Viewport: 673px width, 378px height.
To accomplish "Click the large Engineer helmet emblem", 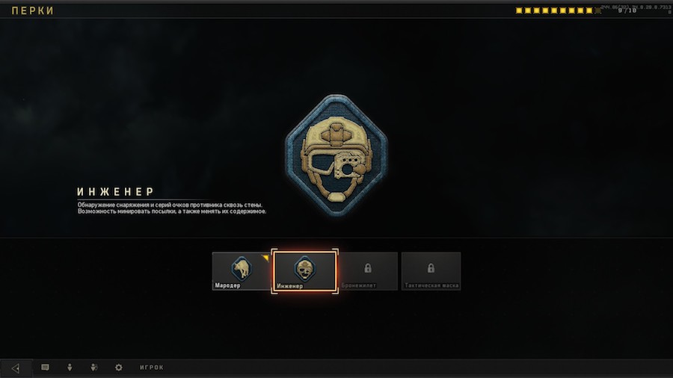I will (336, 155).
